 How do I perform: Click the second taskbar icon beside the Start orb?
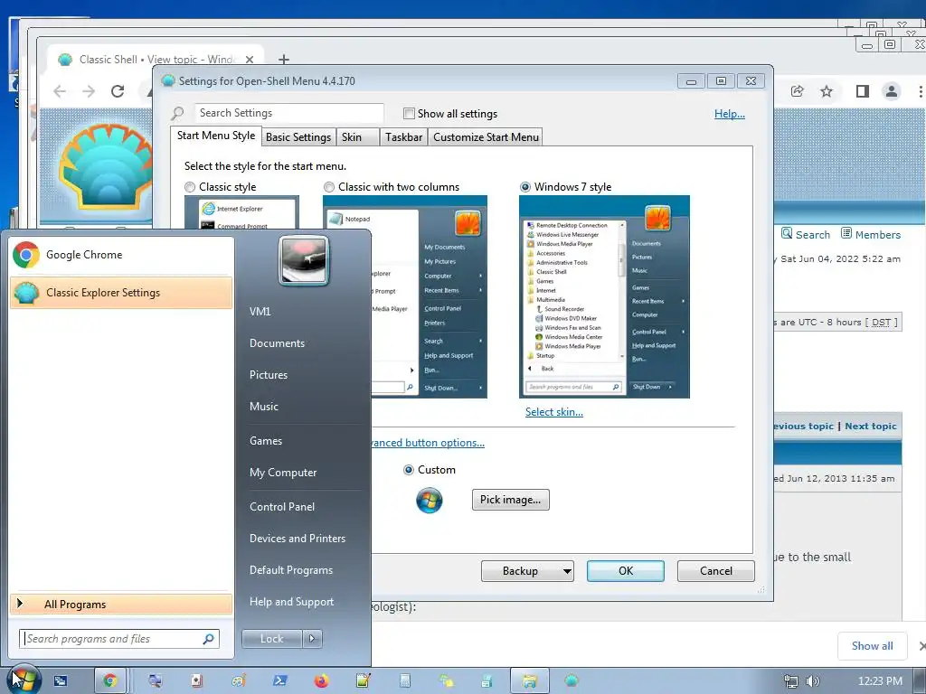(61, 681)
